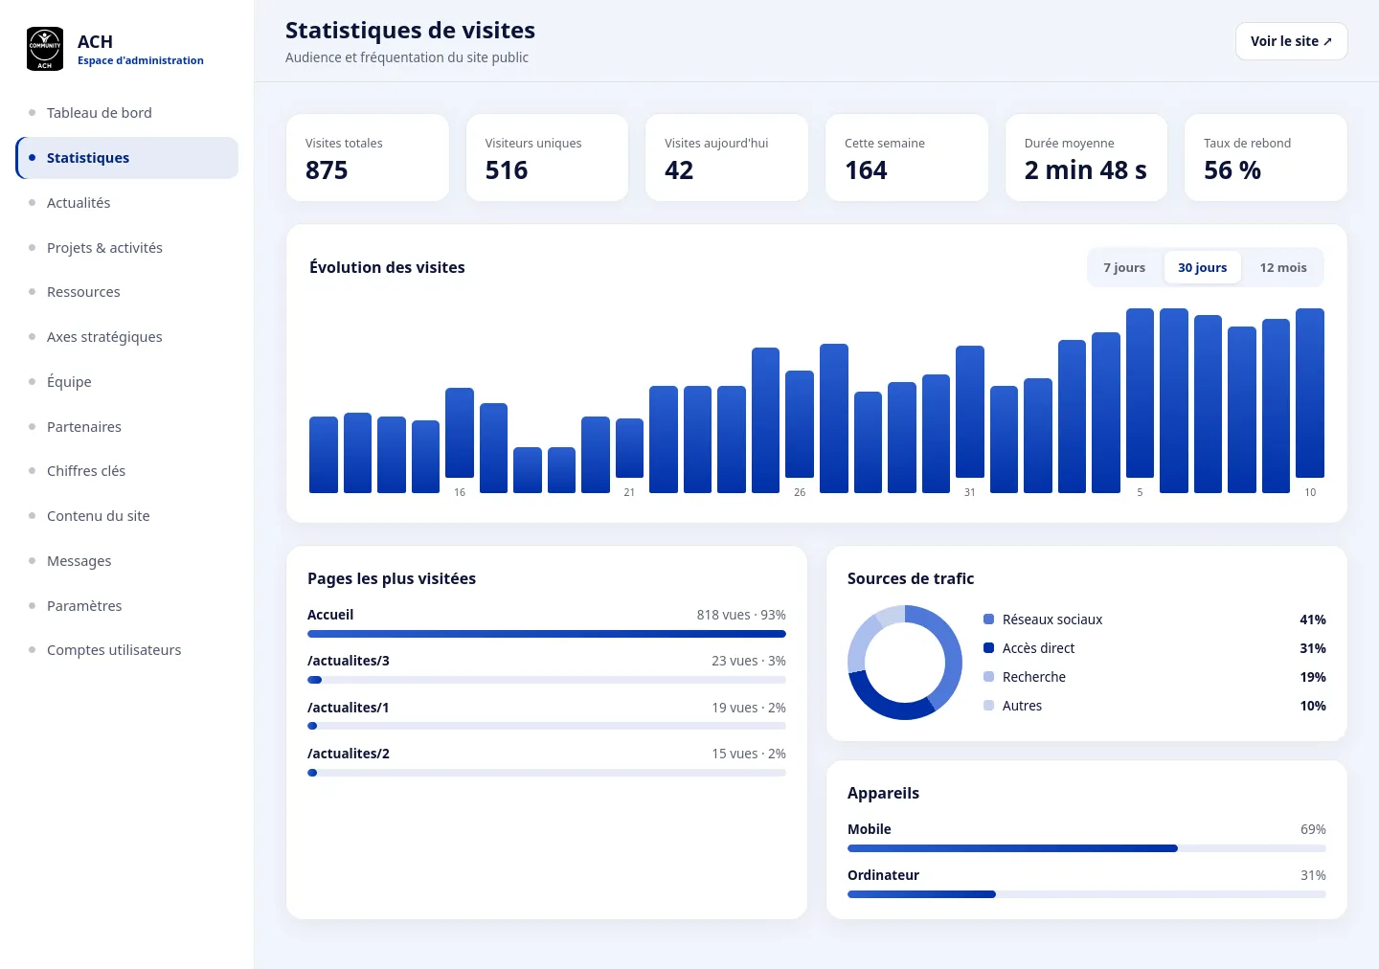This screenshot has height=969, width=1379.
Task: Open Axes stratégiques in sidebar
Action: click(x=126, y=337)
